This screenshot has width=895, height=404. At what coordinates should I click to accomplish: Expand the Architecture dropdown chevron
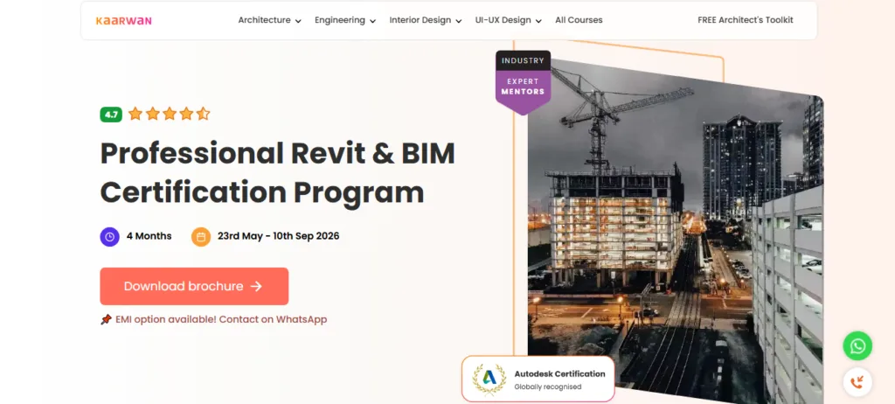[x=298, y=21]
